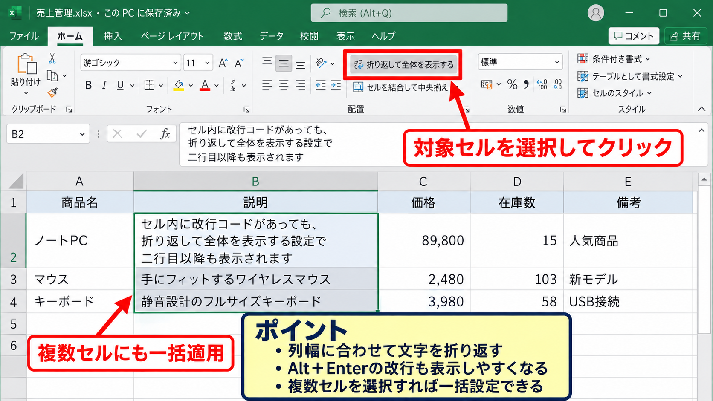
Task: Toggle bold formatting
Action: pos(88,85)
